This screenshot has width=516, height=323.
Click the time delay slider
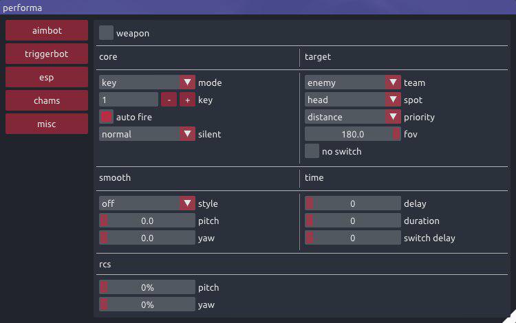353,203
